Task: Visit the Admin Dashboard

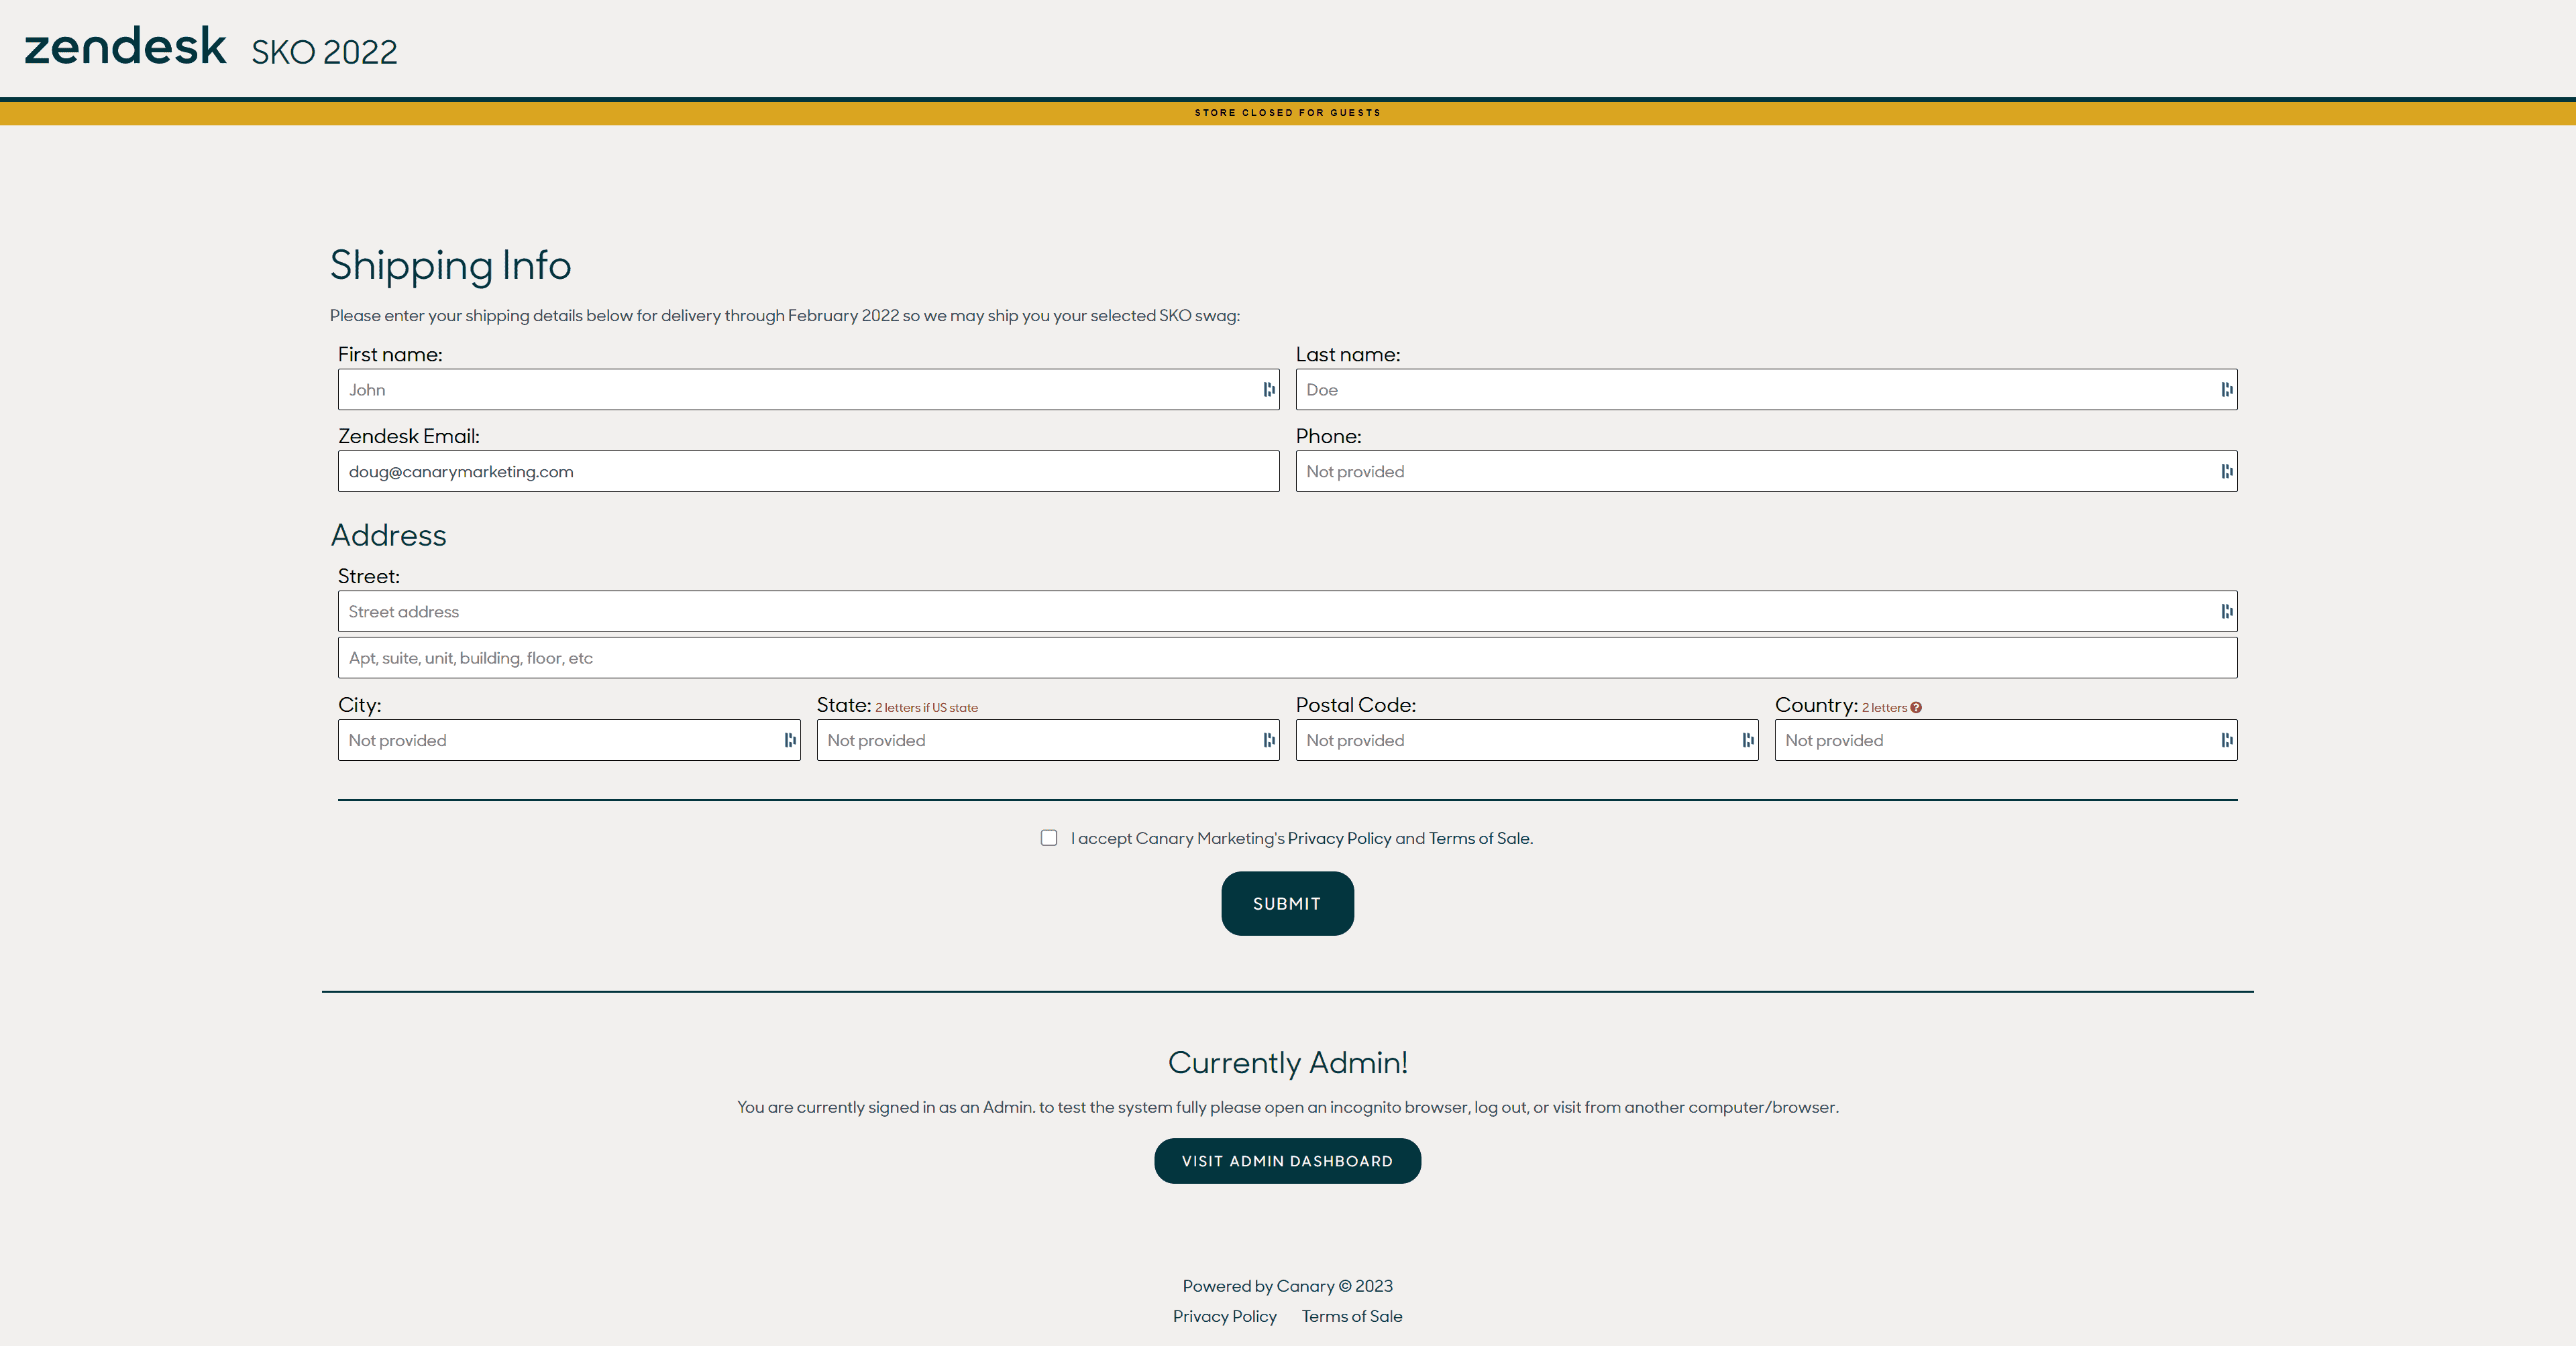Action: (1288, 1159)
